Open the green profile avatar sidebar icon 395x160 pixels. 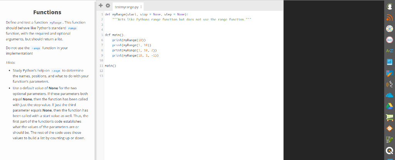coord(390,7)
